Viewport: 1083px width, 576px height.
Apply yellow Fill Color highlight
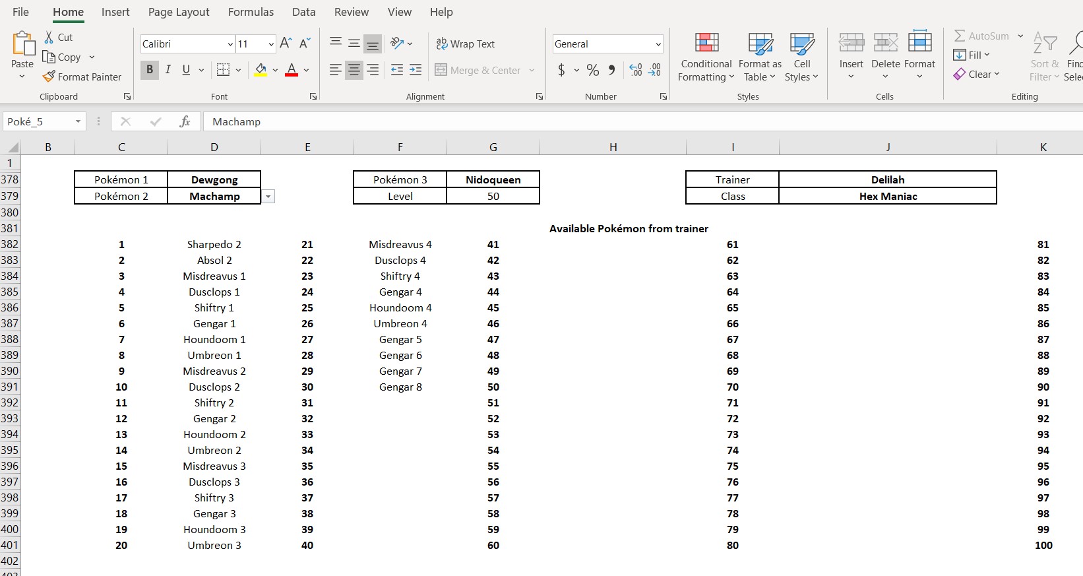tap(261, 69)
